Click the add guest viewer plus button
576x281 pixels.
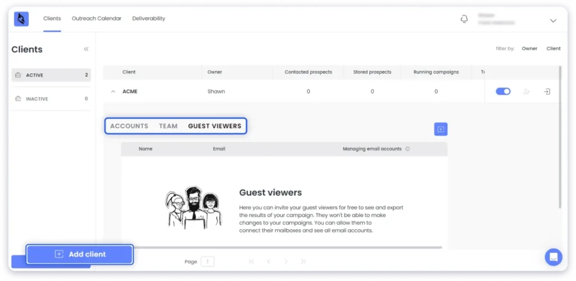click(441, 129)
